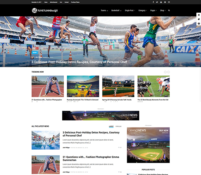Open Contact in top bar
Screen dimensions: 201x175
click(x=67, y=2)
